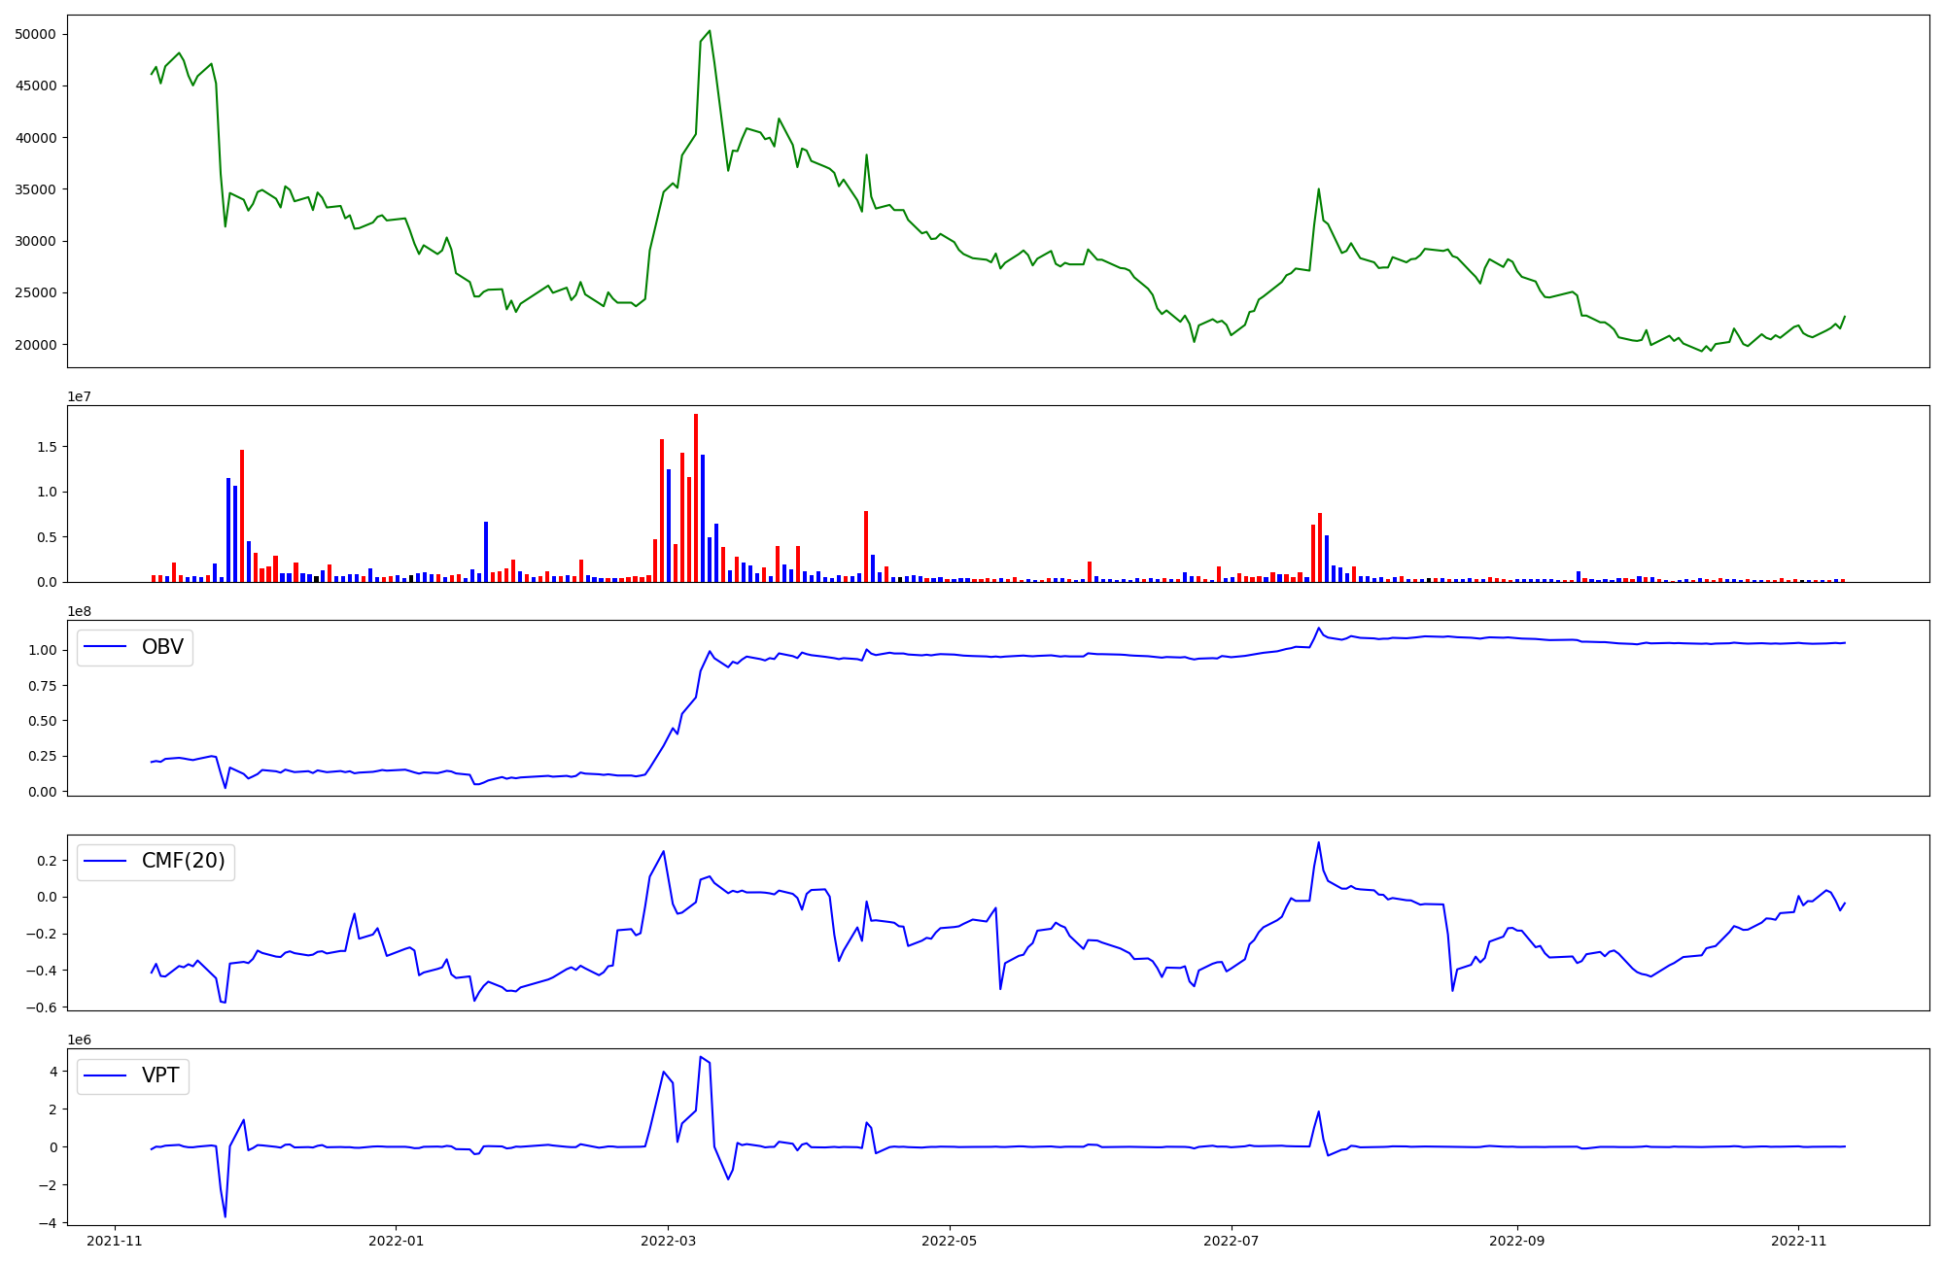
Task: Click the 40000 price axis label
Action: click(x=36, y=138)
